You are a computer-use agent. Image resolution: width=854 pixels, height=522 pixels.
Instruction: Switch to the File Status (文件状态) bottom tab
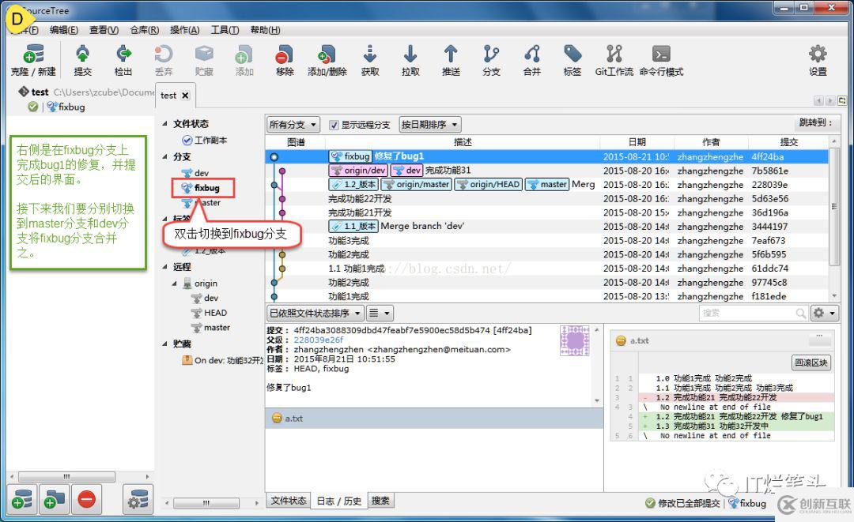tap(289, 500)
